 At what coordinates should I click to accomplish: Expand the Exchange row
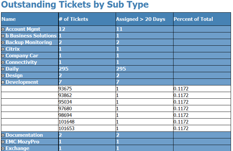3,148
